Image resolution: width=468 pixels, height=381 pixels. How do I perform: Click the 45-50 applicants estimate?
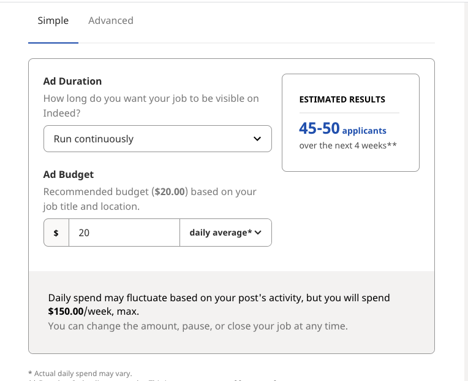tap(342, 129)
